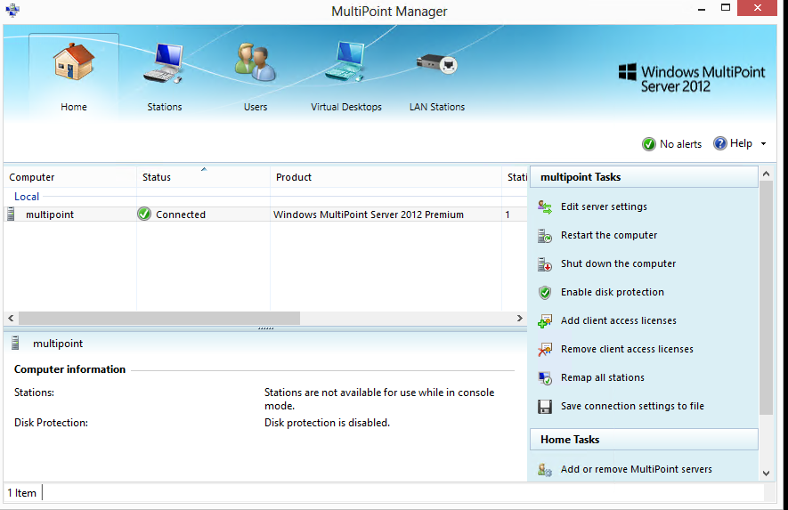Maximize the MultiPoint Manager window

click(725, 7)
